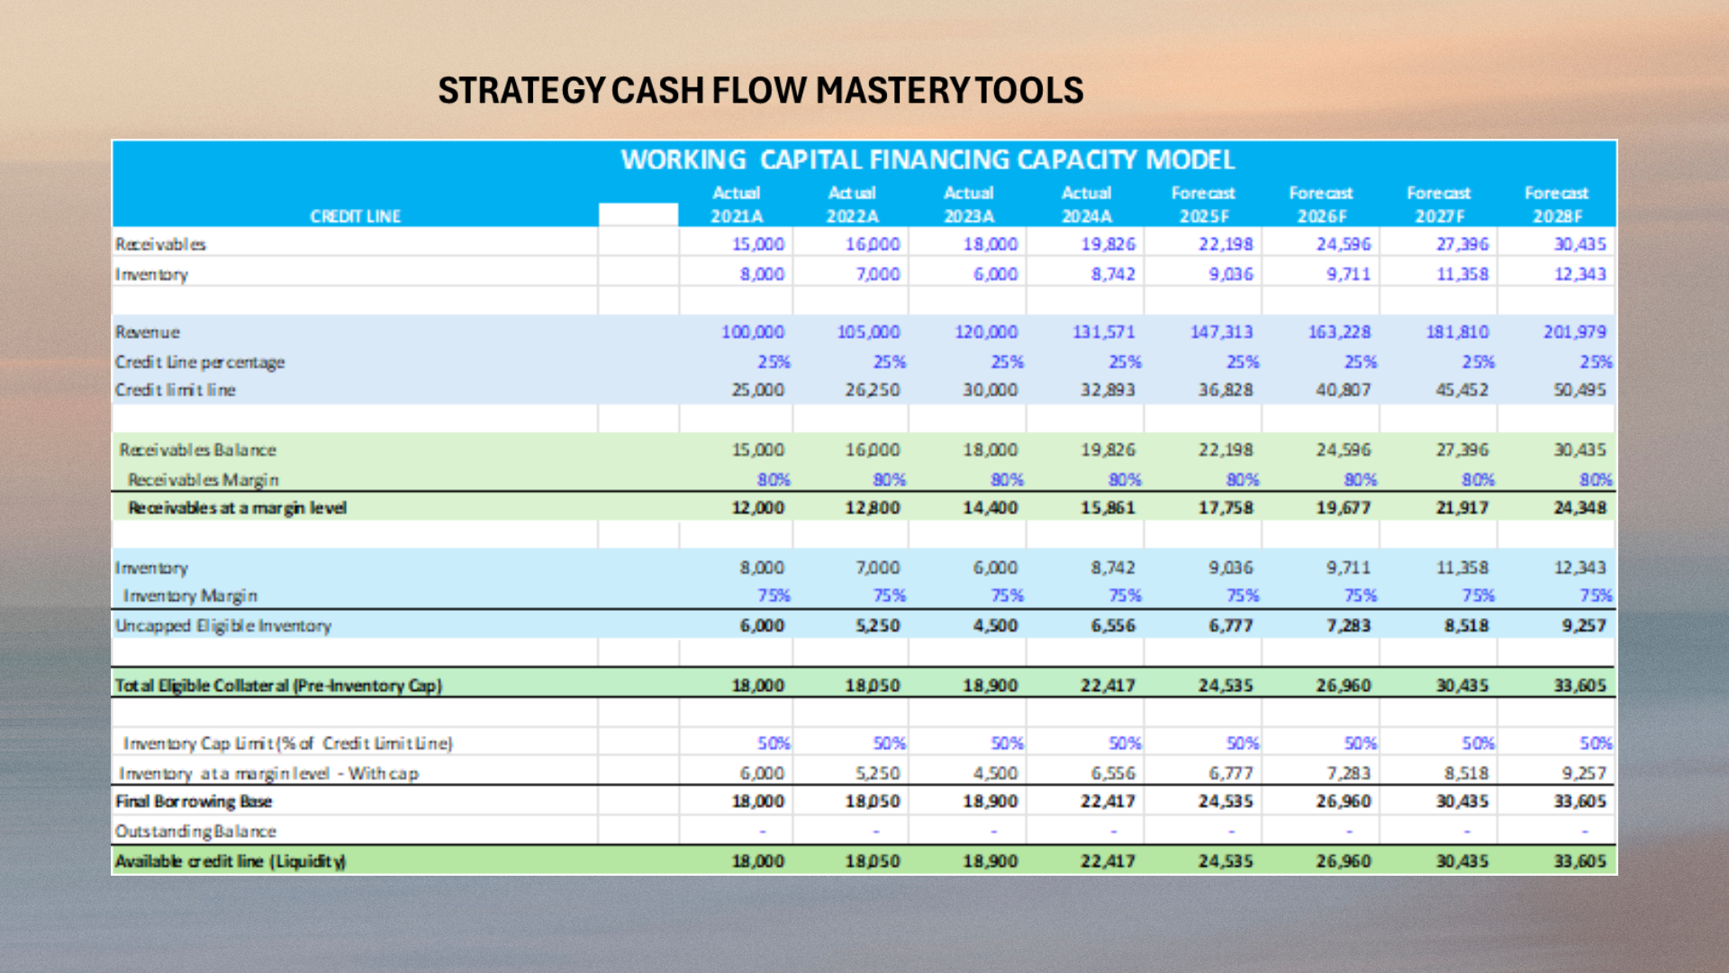This screenshot has height=973, width=1729.
Task: Select the Receivables Margin row label
Action: pyautogui.click(x=203, y=479)
